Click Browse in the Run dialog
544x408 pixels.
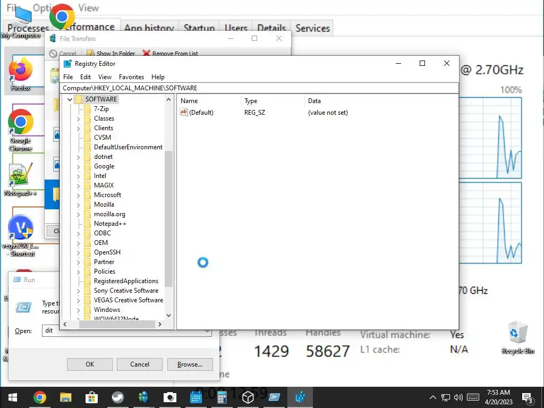click(x=190, y=364)
